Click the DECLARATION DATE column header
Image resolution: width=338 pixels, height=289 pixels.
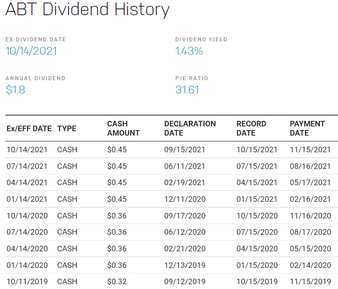pyautogui.click(x=190, y=128)
